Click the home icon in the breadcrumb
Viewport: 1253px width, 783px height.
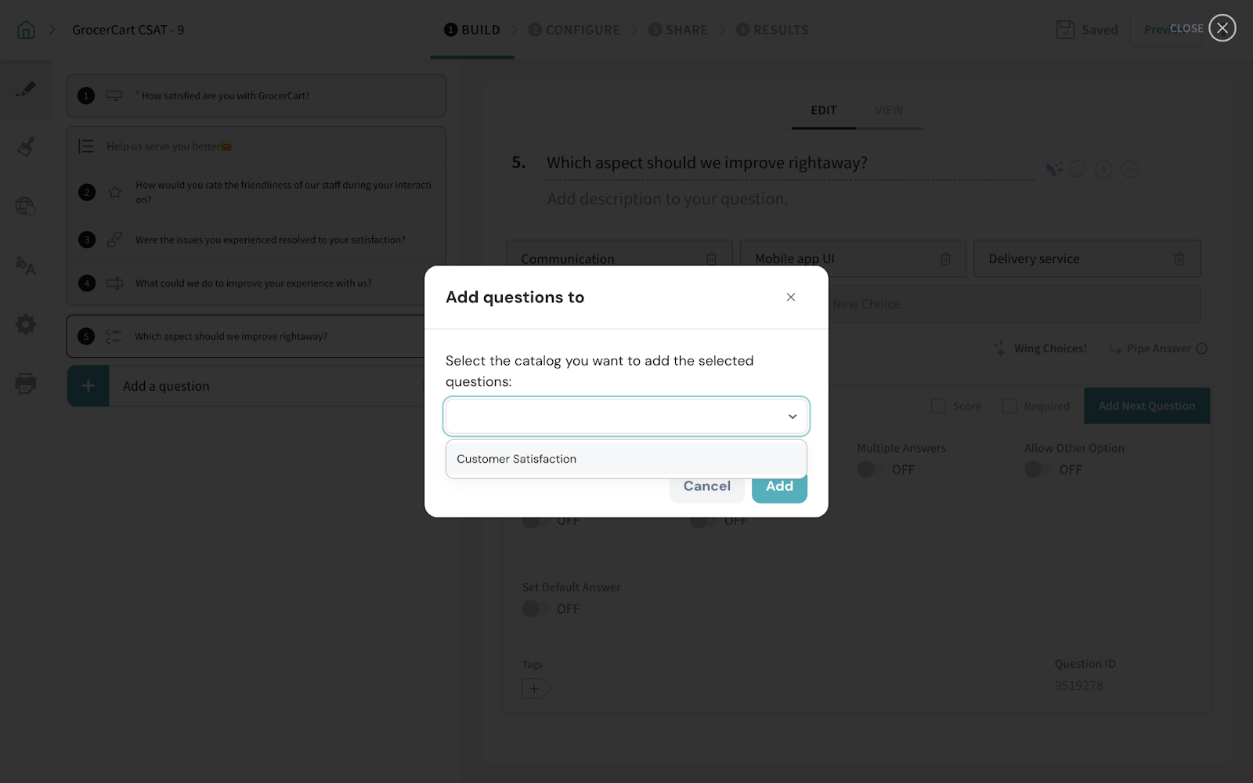pos(26,30)
